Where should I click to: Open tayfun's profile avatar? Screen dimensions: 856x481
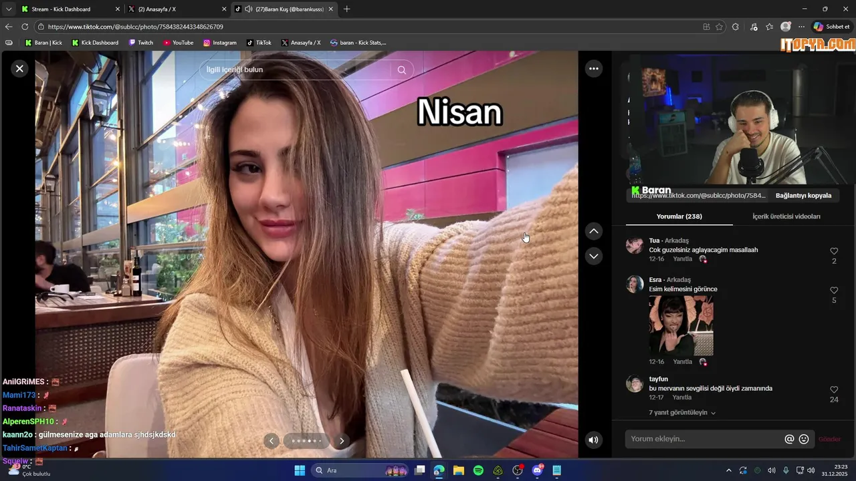634,384
